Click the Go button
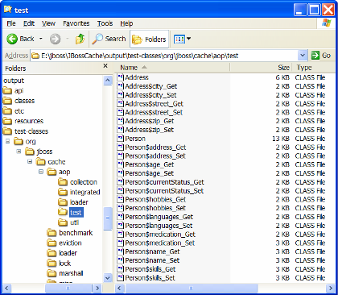Viewport: 338px width, 295px height. tap(321, 56)
